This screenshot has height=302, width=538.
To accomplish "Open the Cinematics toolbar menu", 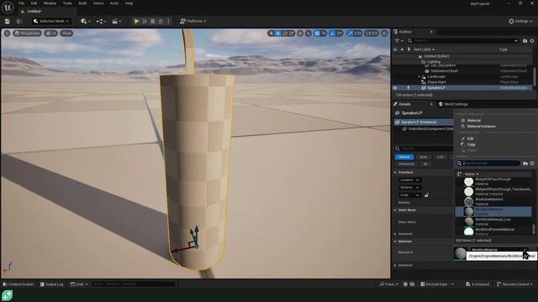I will click(117, 21).
